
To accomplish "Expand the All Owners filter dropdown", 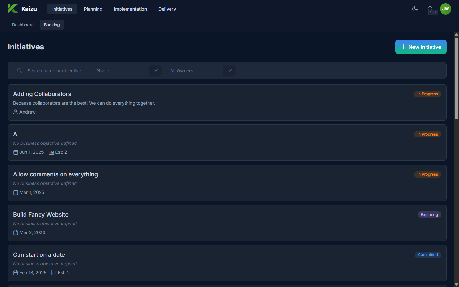I will coord(229,70).
